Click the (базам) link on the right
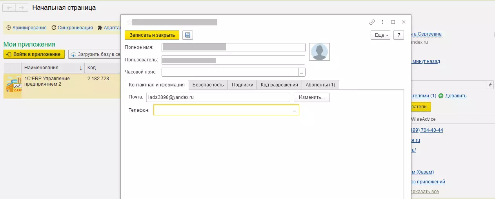The height and width of the screenshot is (199, 495). pos(422,172)
